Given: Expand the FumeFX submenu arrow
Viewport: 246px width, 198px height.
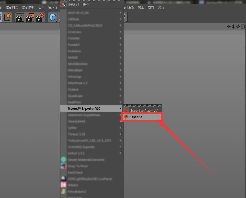Looking at the screenshot, I should click(x=120, y=45).
